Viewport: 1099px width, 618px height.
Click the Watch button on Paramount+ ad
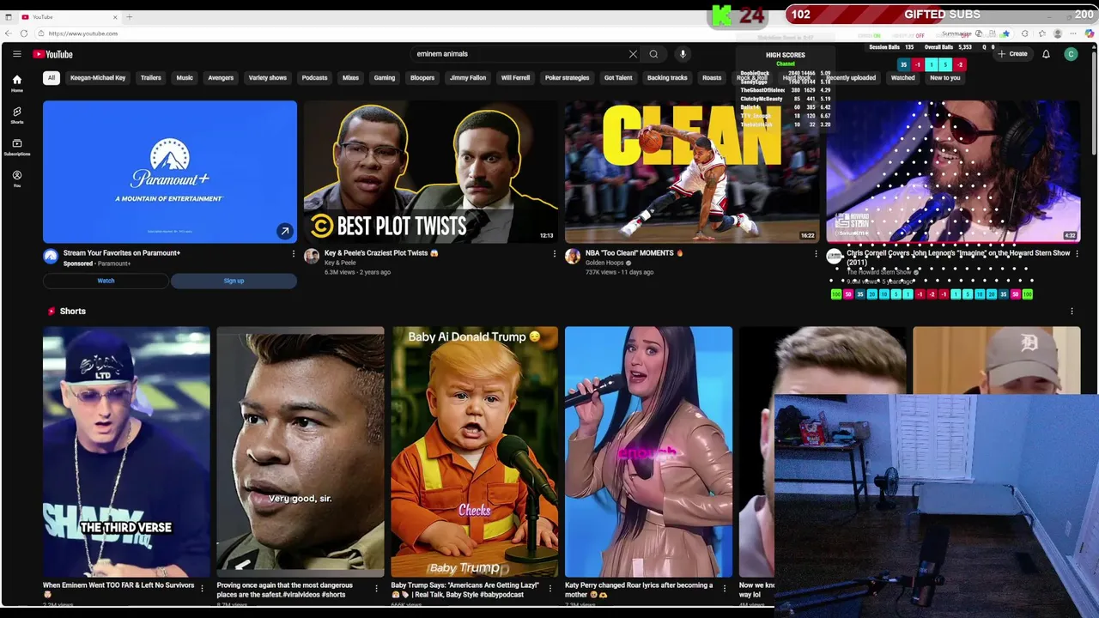[x=106, y=281]
